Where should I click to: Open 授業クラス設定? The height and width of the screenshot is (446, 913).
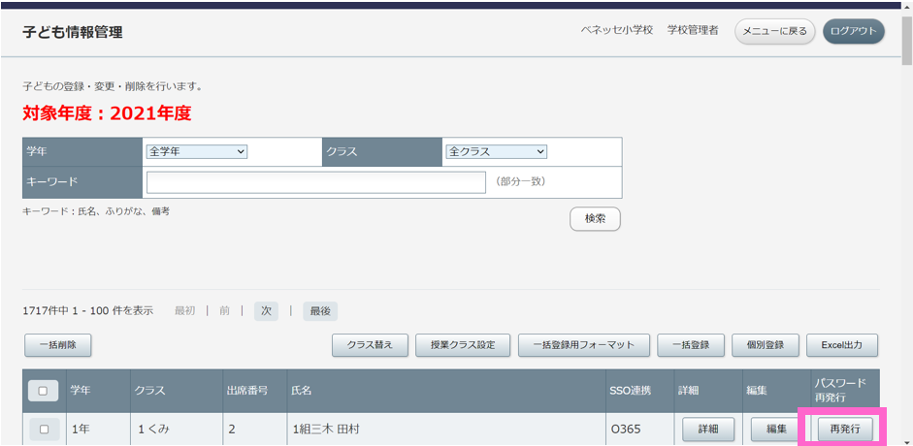click(463, 345)
